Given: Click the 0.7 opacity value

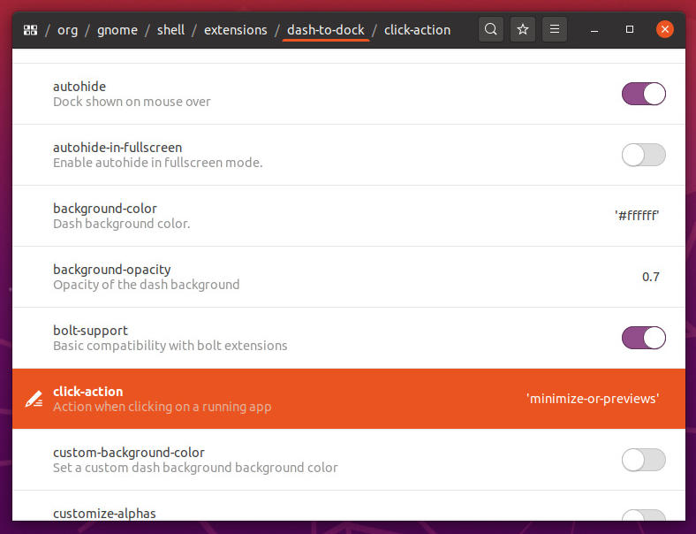Looking at the screenshot, I should click(651, 277).
